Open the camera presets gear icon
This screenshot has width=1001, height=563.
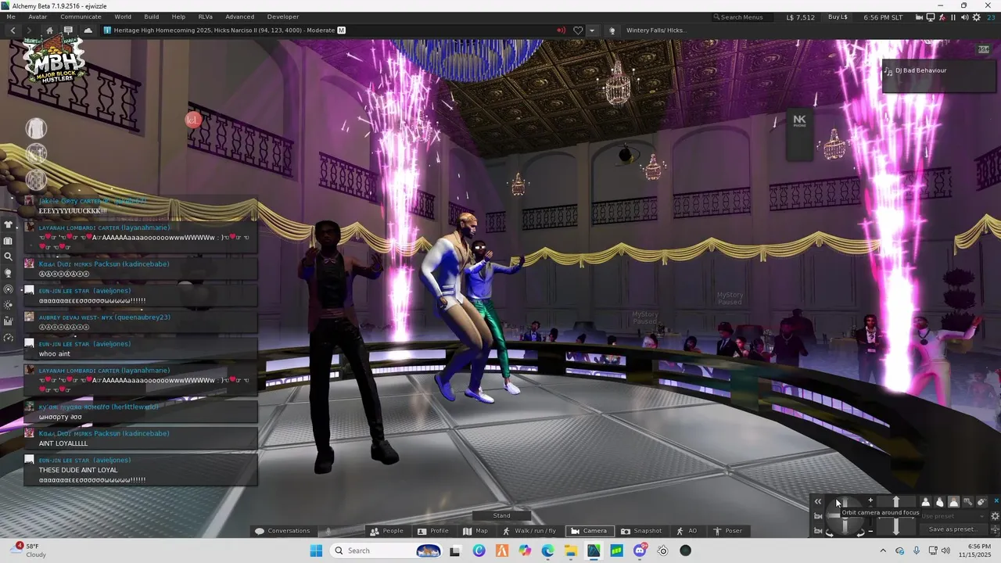coord(996,516)
